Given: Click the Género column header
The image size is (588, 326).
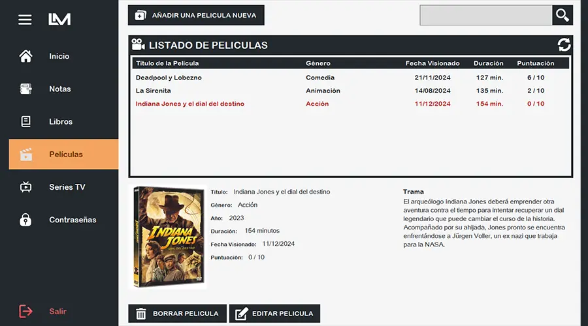Looking at the screenshot, I should (x=318, y=63).
